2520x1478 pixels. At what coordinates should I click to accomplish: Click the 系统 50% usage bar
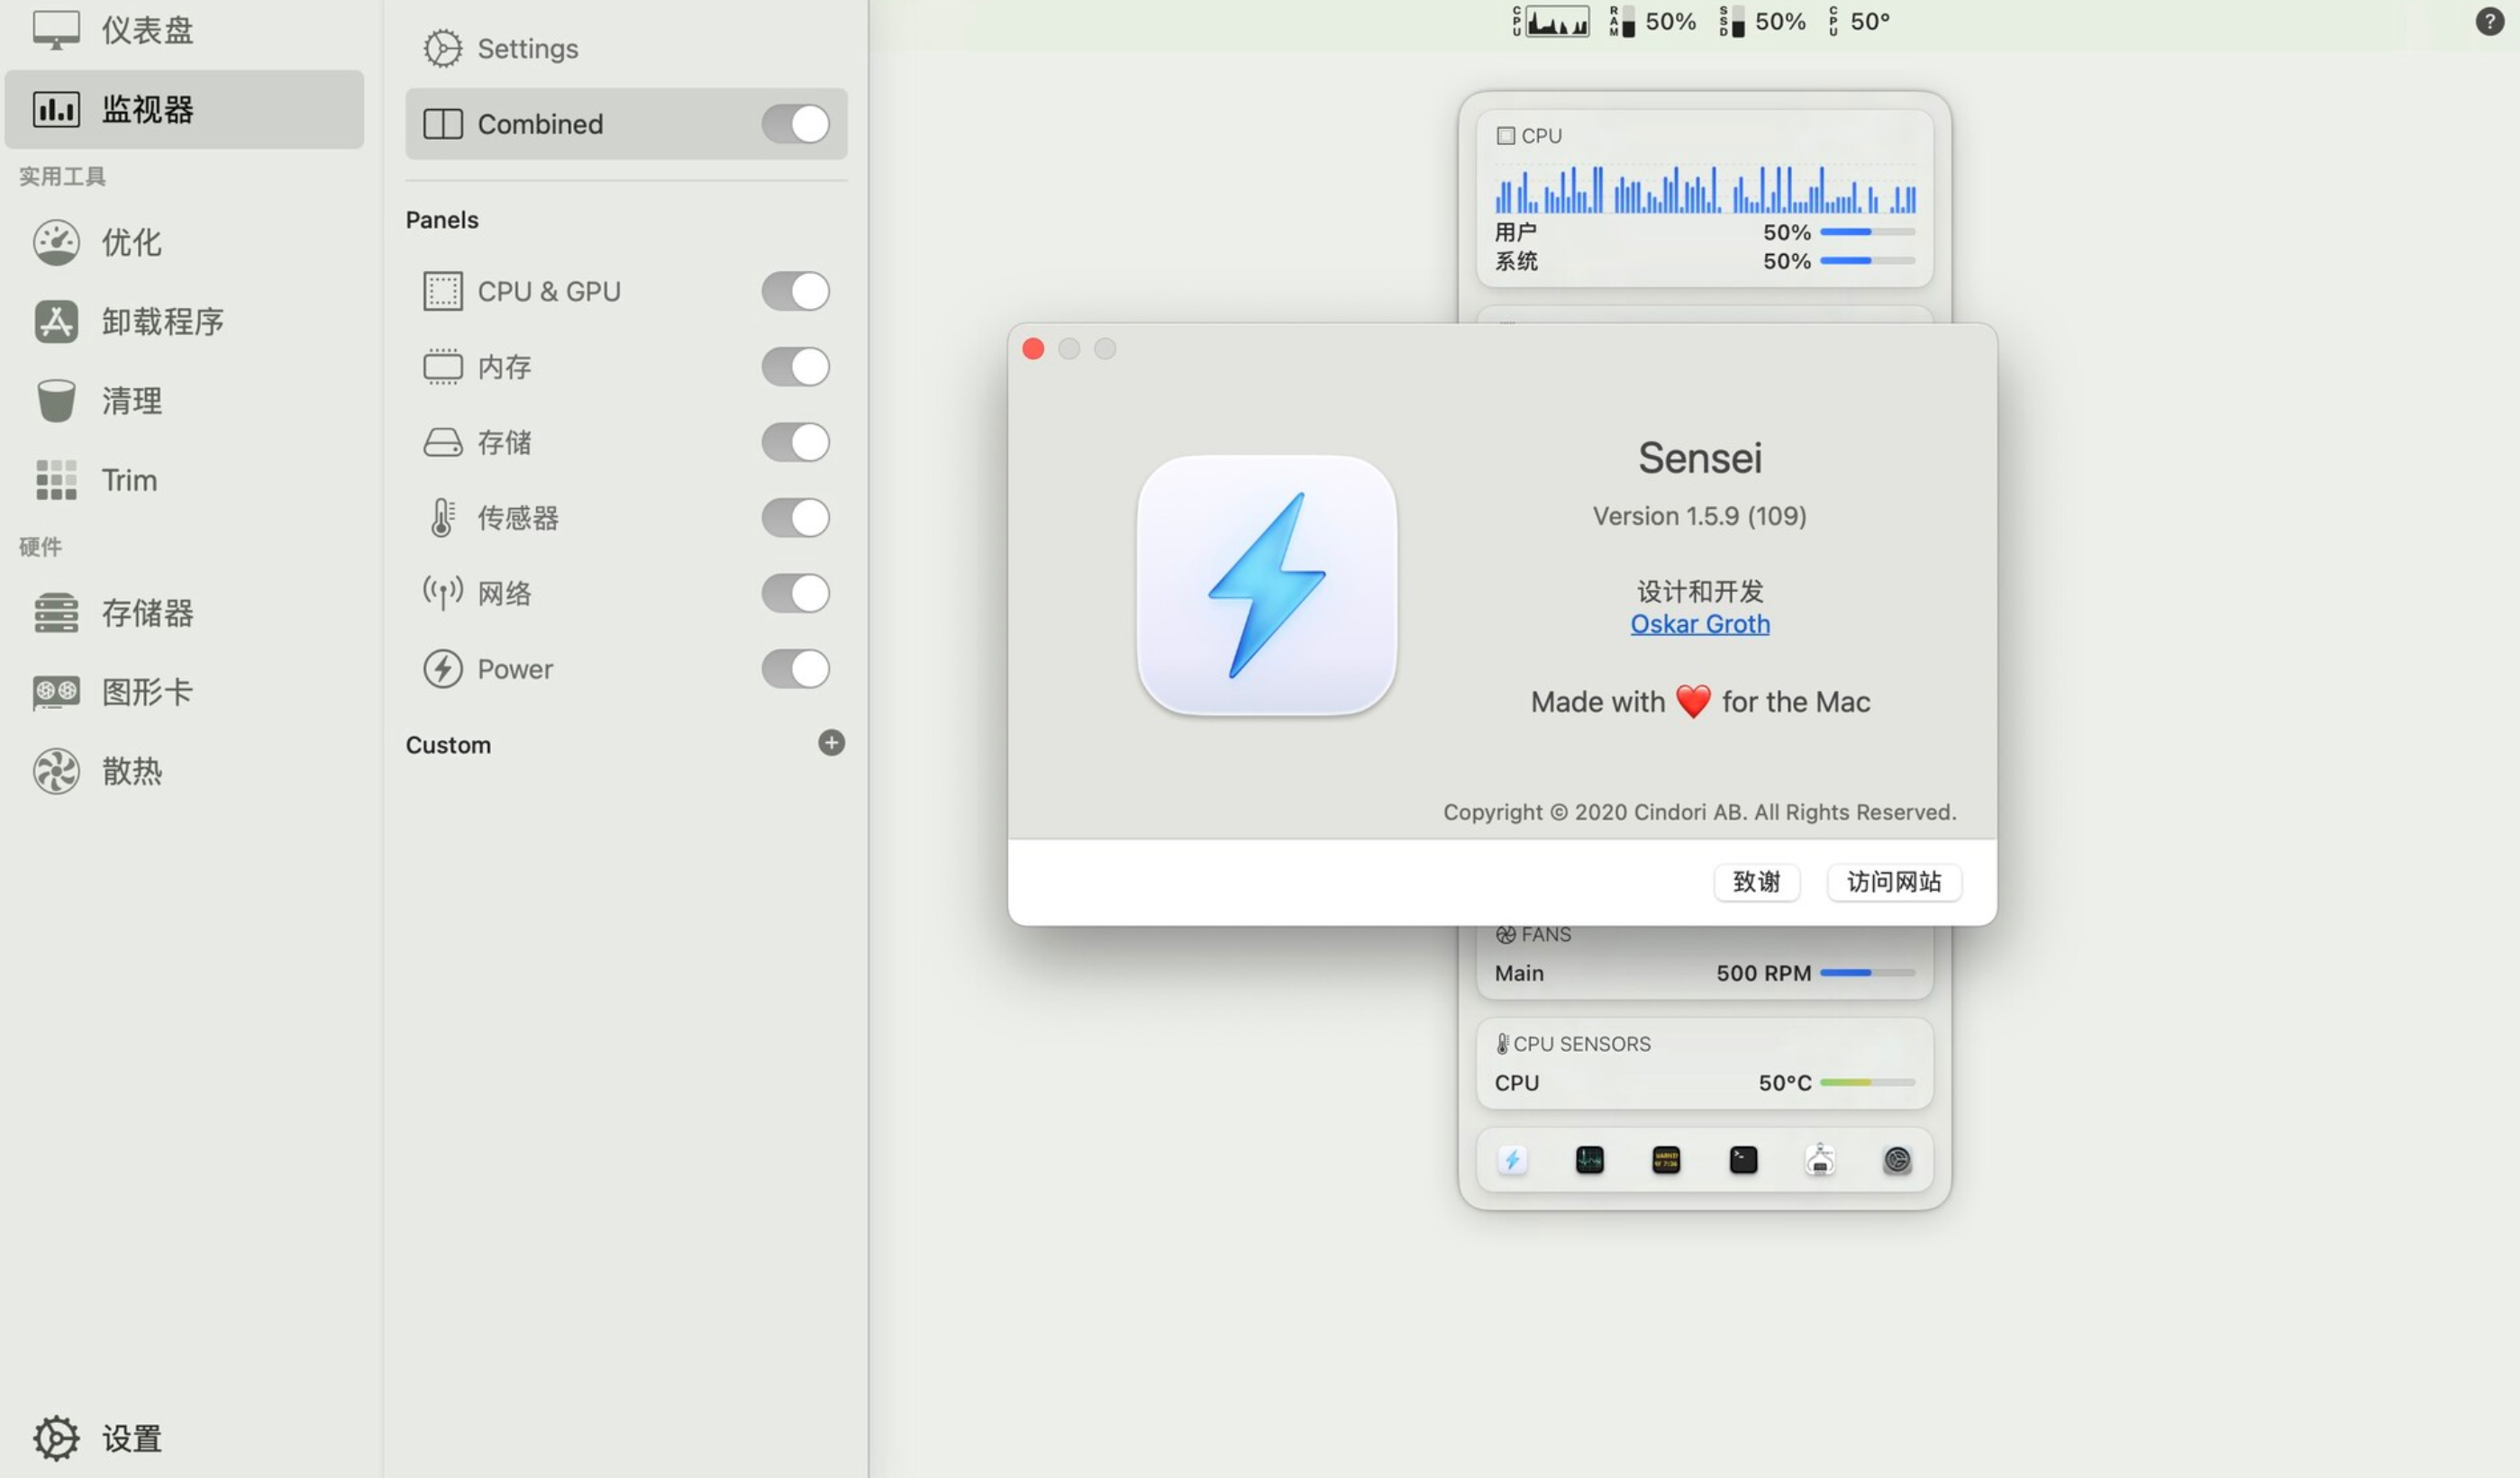[1867, 261]
